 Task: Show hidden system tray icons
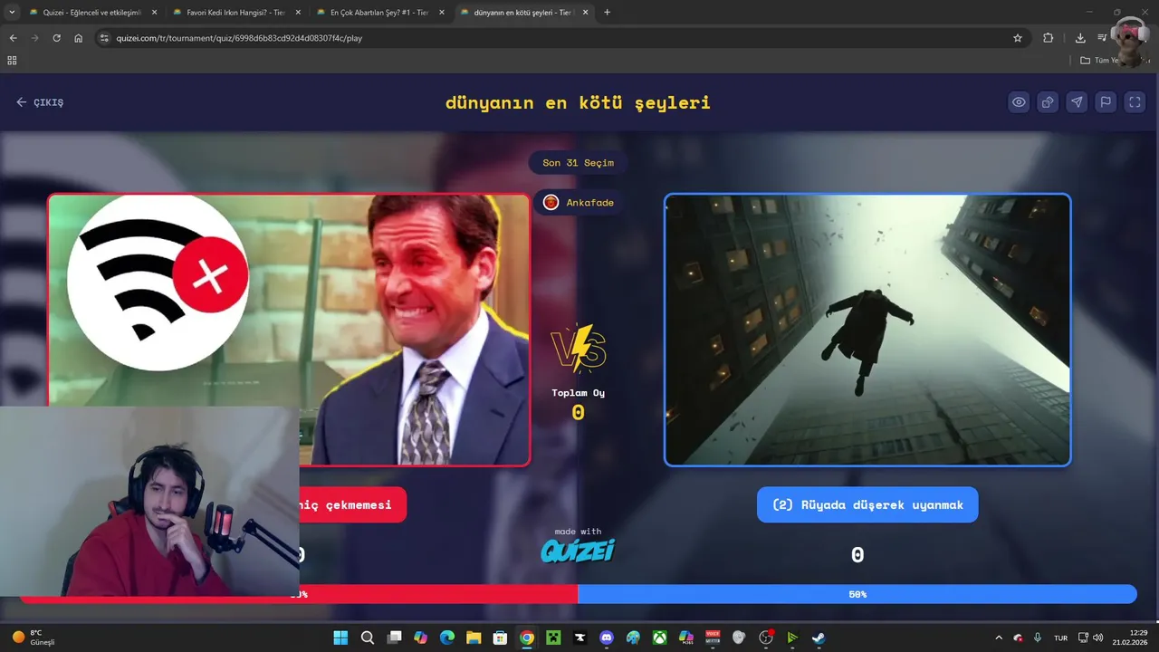coord(999,638)
